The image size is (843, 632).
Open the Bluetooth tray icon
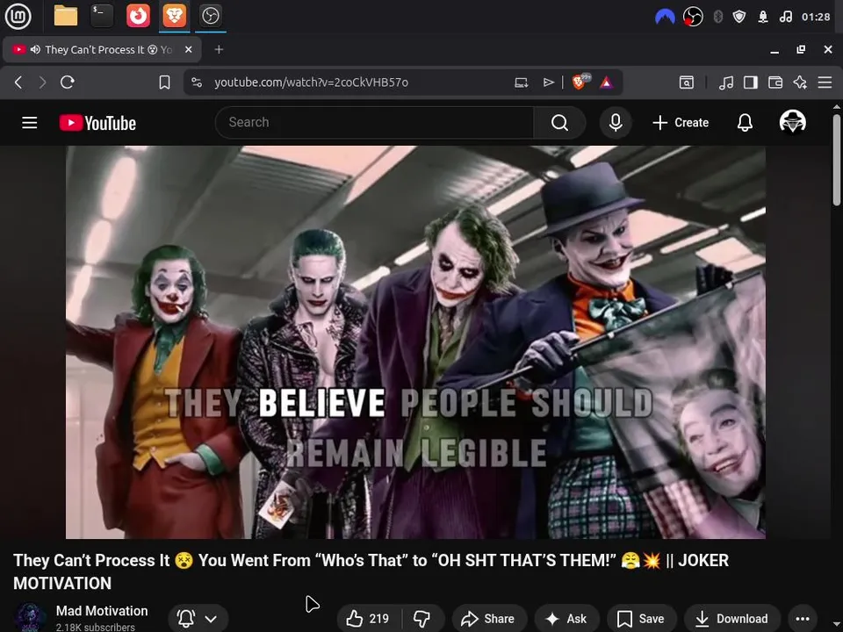click(717, 18)
